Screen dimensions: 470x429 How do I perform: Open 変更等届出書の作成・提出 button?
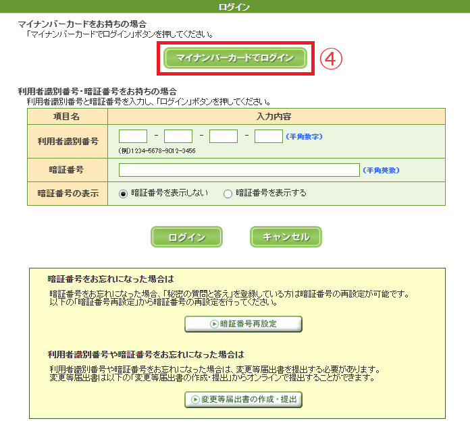[x=243, y=399]
